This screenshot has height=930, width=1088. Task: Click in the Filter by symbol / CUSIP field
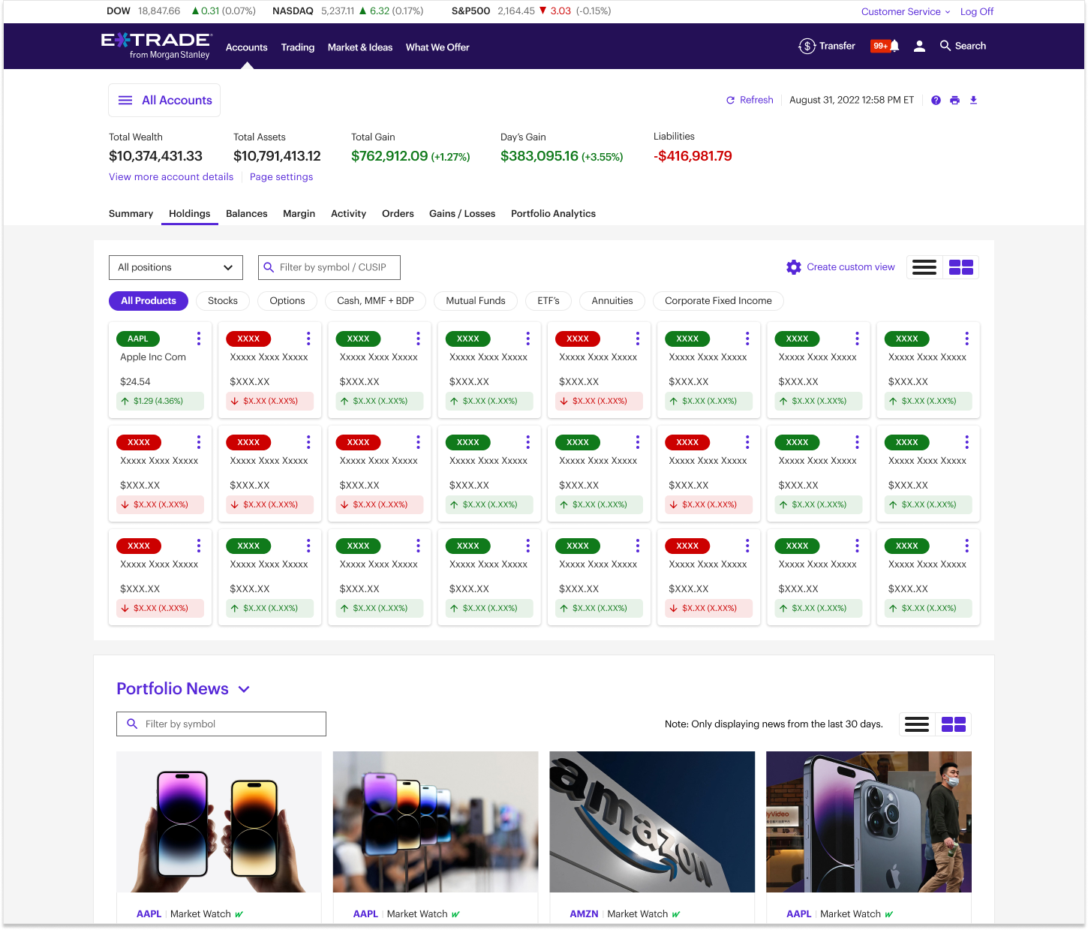[x=329, y=267]
